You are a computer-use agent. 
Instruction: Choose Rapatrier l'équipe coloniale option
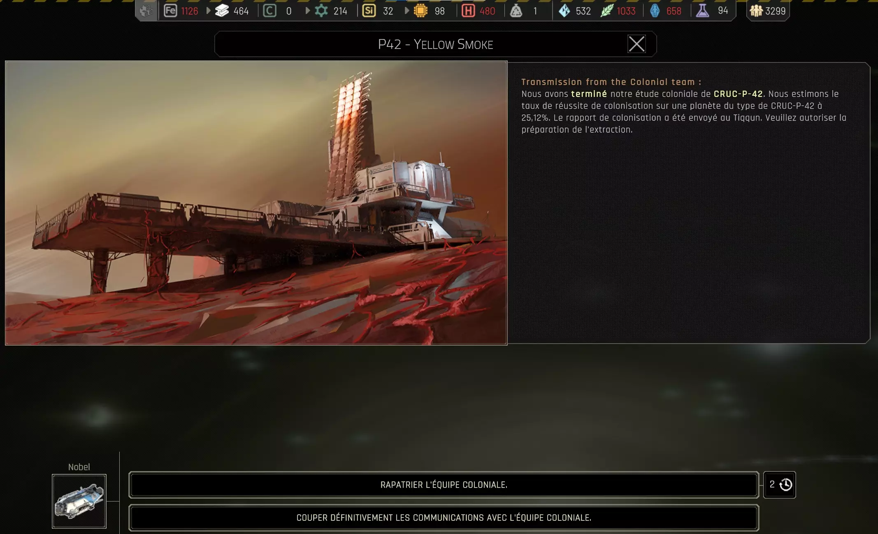point(444,485)
